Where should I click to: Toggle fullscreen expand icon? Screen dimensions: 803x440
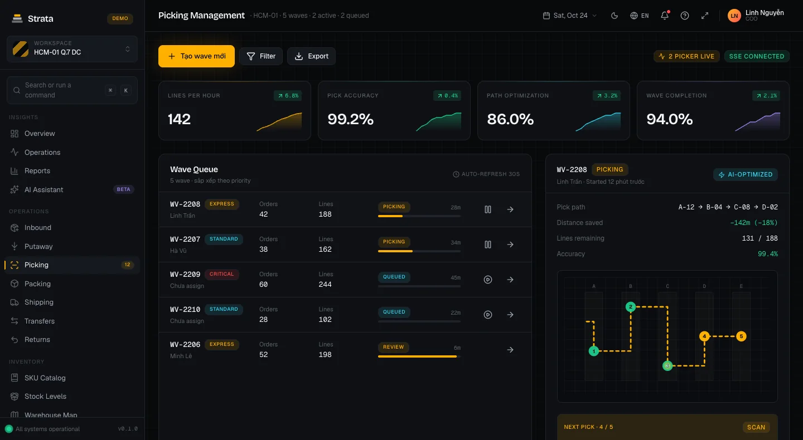coord(705,16)
